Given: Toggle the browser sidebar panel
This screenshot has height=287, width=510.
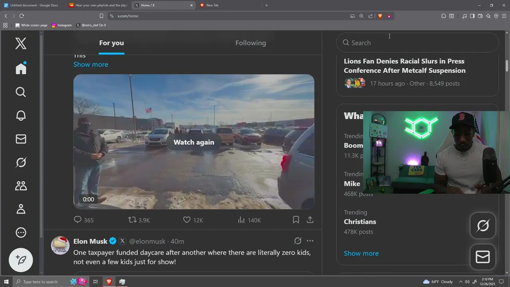Looking at the screenshot, I should tap(472, 16).
